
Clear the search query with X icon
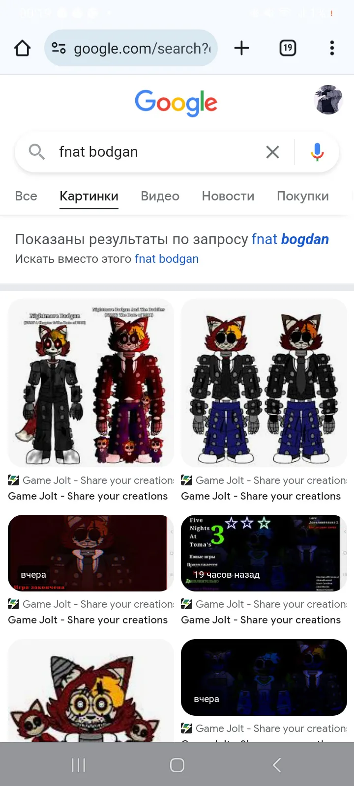(272, 152)
